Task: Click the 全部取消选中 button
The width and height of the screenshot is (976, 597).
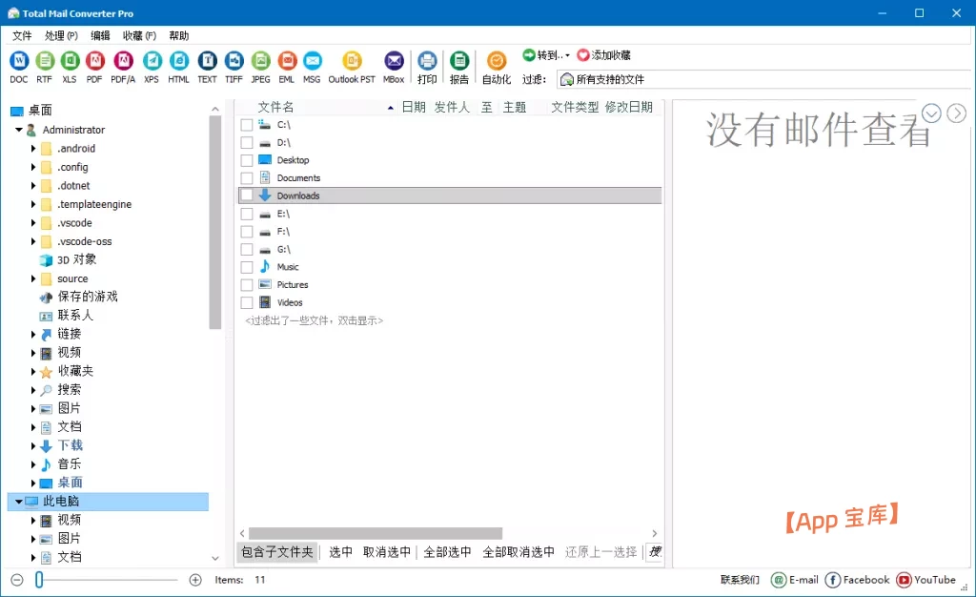Action: tap(518, 552)
